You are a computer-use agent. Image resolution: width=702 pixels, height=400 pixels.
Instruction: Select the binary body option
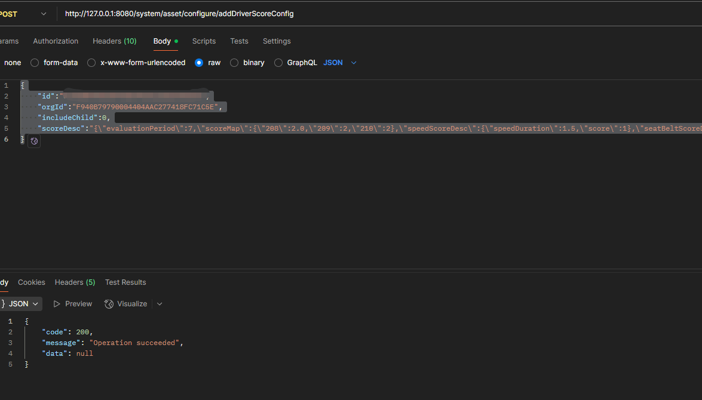(234, 63)
